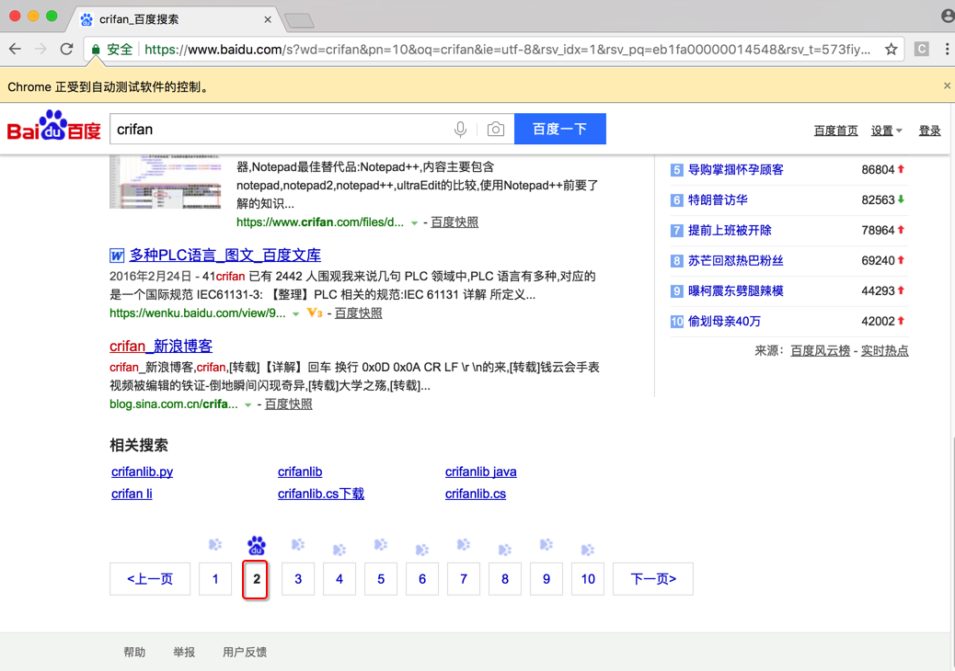This screenshot has width=955, height=671.
Task: Open the 设置 dropdown menu
Action: [886, 131]
